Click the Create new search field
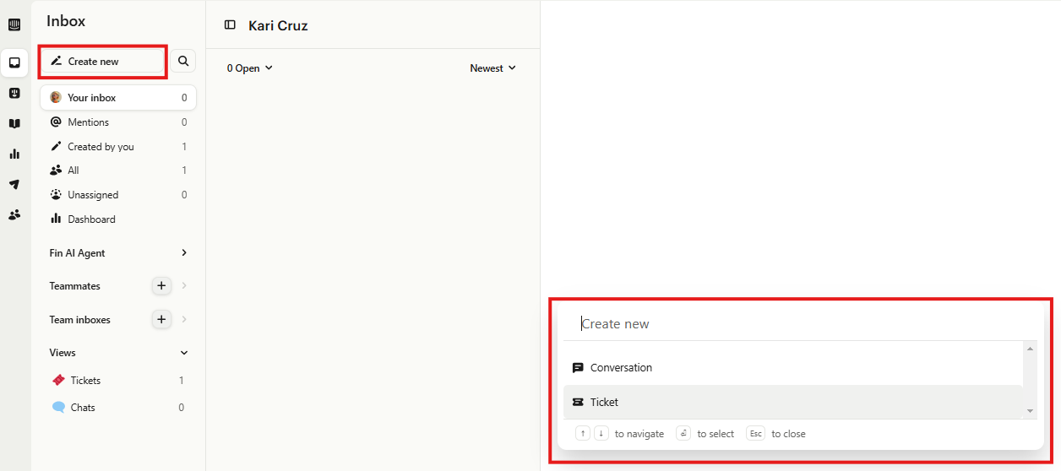Screen dimensions: 1061x471 pos(794,324)
